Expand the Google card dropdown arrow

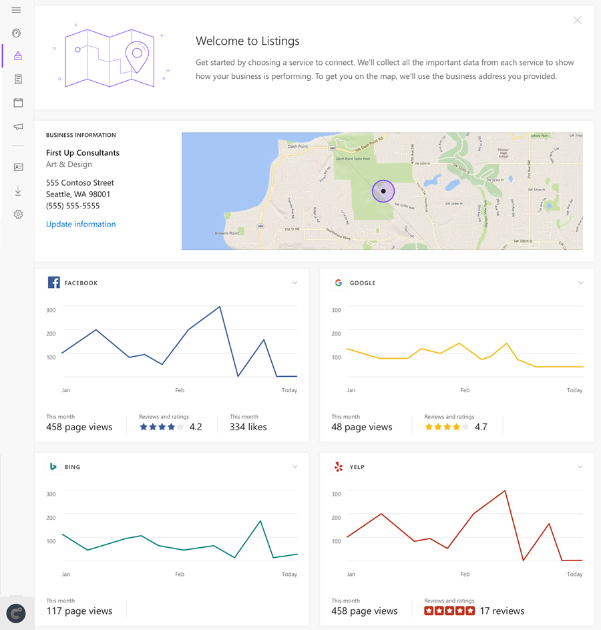click(x=580, y=282)
